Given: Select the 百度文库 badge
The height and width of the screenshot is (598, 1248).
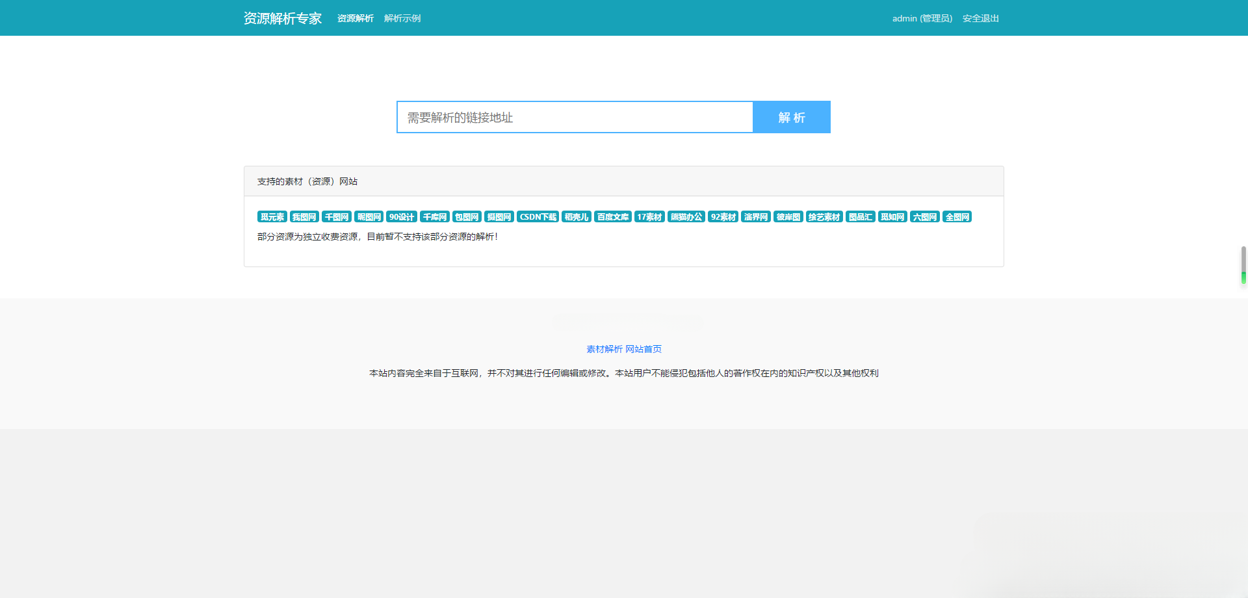Looking at the screenshot, I should 612,216.
